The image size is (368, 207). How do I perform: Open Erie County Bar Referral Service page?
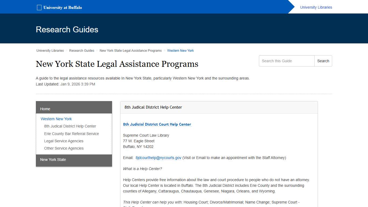[x=71, y=134]
